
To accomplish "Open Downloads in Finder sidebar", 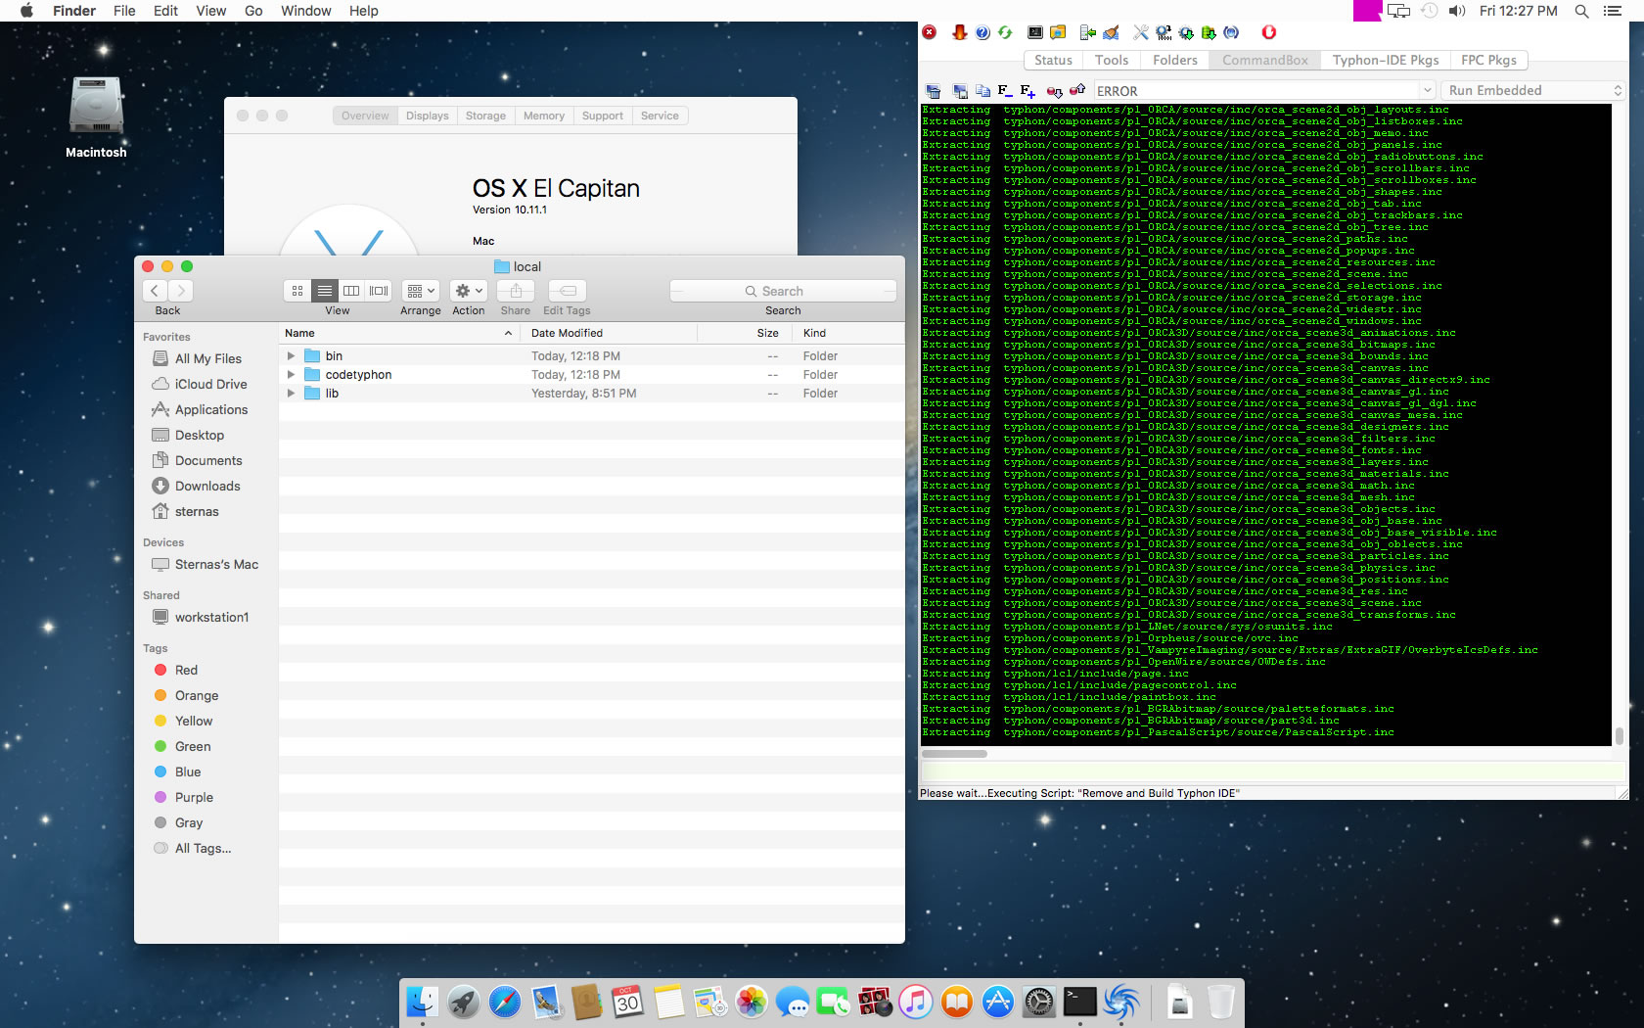I will (207, 486).
